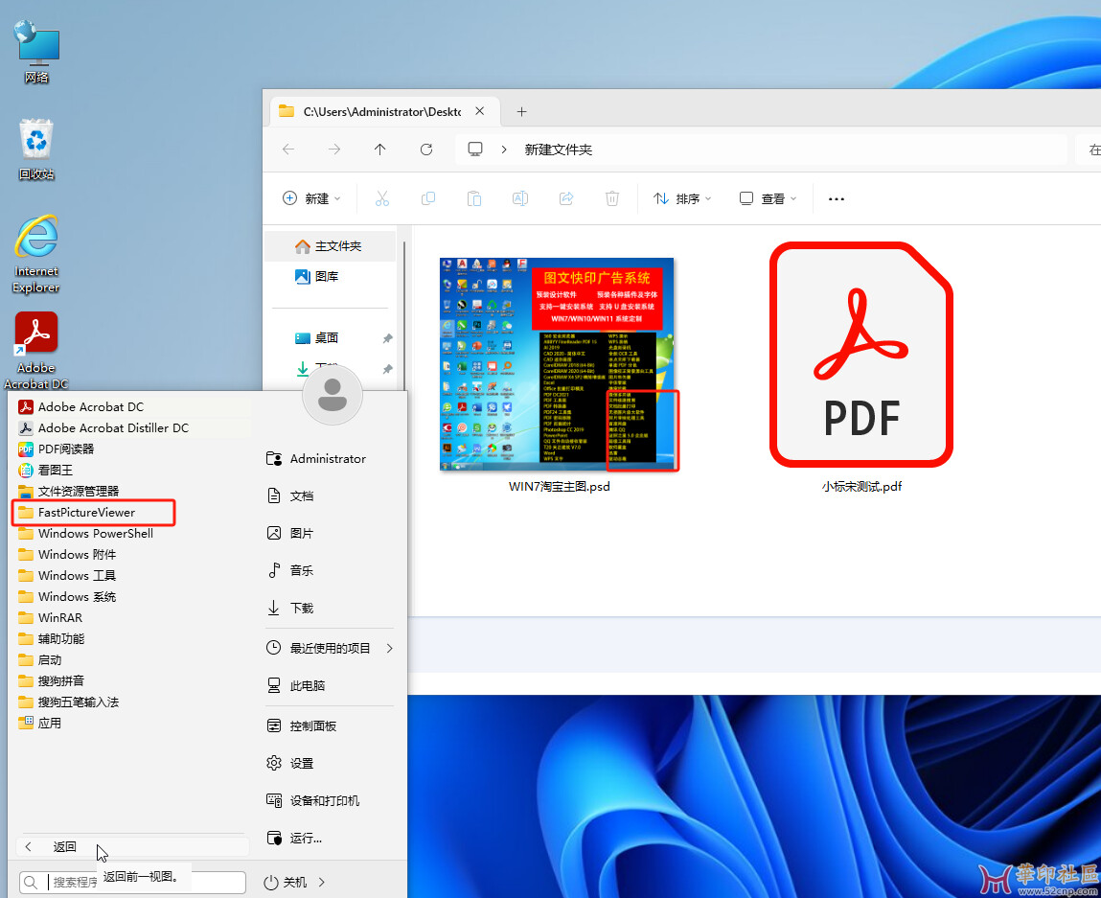Open Adobe Acrobat DC desktop shortcut
This screenshot has width=1101, height=898.
pyautogui.click(x=35, y=351)
